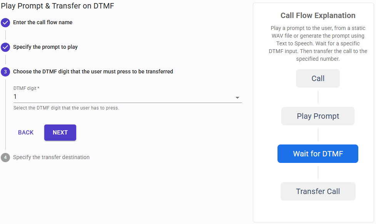This screenshot has width=376, height=224.
Task: Click the step 1 checkmark icon
Action: pos(5,23)
